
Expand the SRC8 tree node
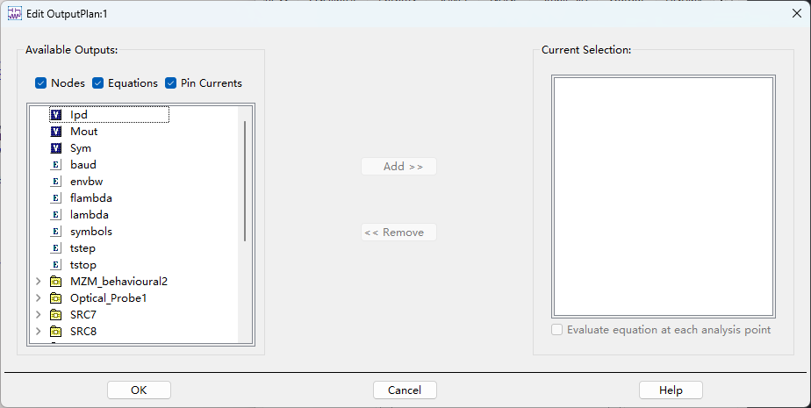[39, 332]
